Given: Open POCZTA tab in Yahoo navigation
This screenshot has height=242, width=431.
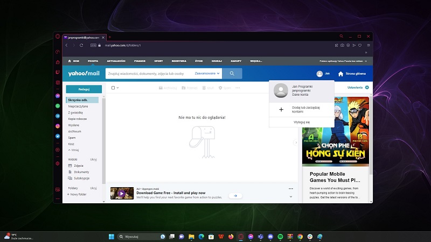Looking at the screenshot, I should [93, 61].
